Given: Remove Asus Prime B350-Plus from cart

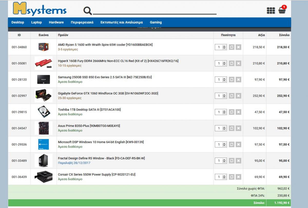Looking at the screenshot, I should click(238, 128).
